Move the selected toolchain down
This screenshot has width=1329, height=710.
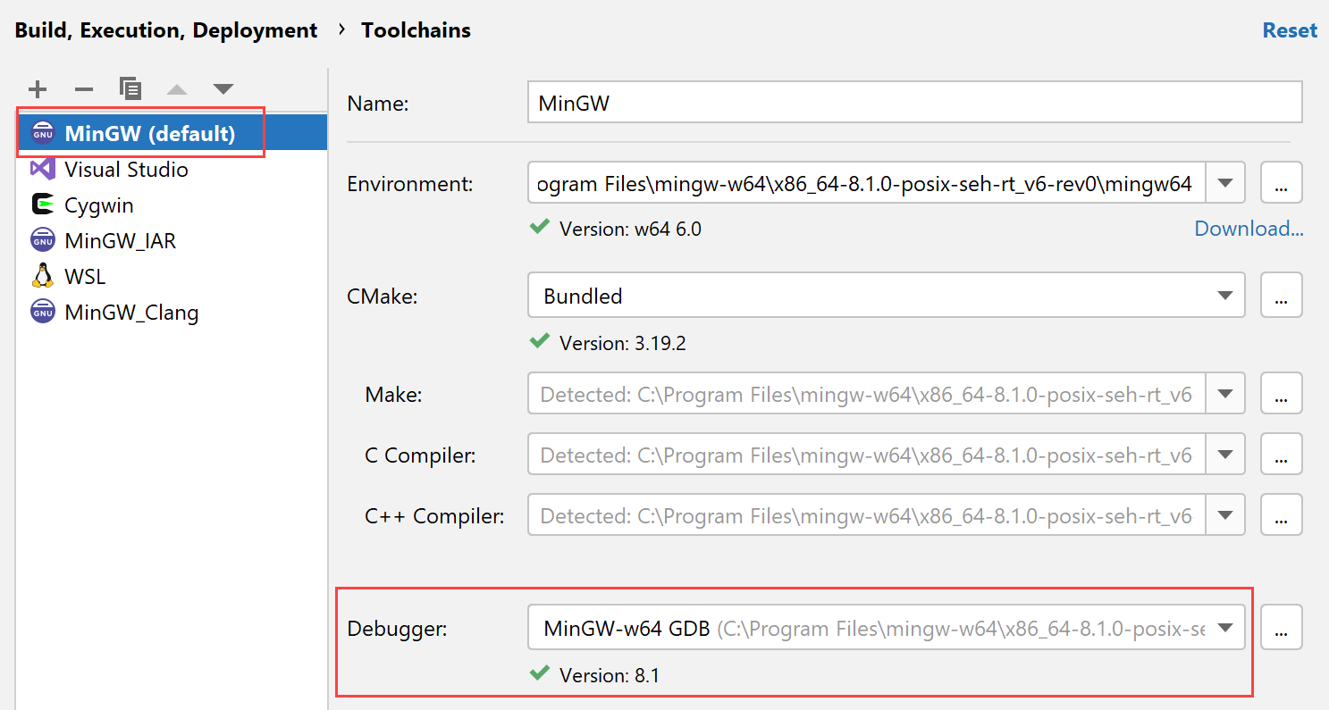(x=222, y=88)
